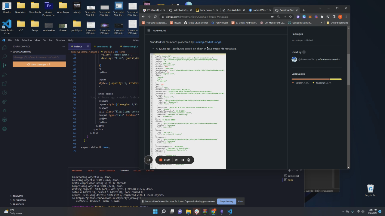Switch to the demosong2.js editor tab
Image resolution: width=385 pixels, height=216 pixels.
[x=131, y=46]
